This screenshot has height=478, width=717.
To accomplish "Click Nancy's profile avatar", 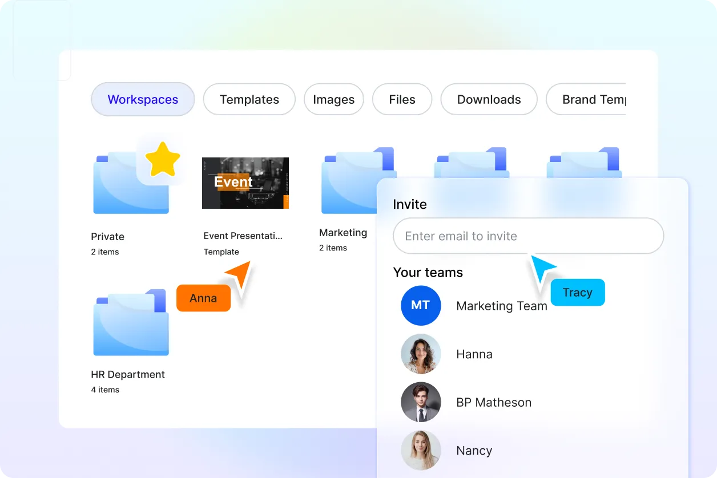I will [421, 451].
